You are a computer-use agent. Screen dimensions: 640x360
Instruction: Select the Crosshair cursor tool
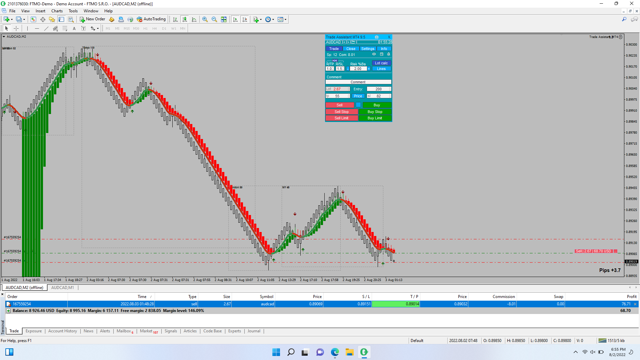(x=16, y=28)
